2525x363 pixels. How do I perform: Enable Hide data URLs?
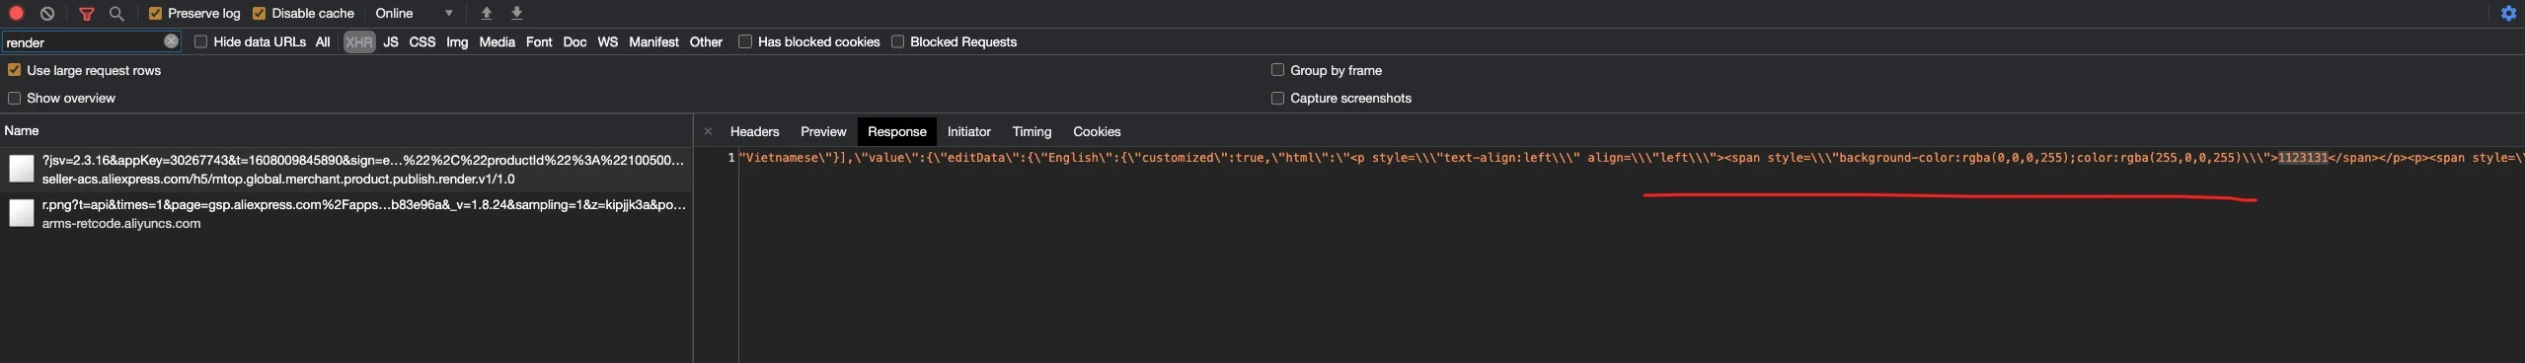pos(201,41)
